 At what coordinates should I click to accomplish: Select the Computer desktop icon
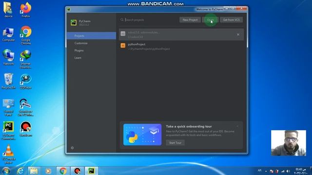8,35
